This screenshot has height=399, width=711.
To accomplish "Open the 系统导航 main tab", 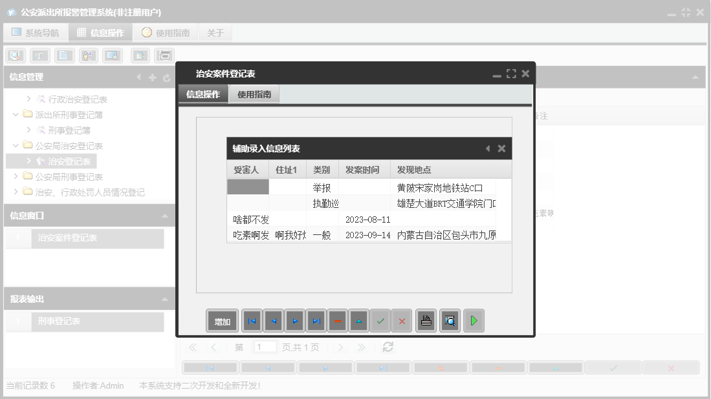I will (36, 32).
